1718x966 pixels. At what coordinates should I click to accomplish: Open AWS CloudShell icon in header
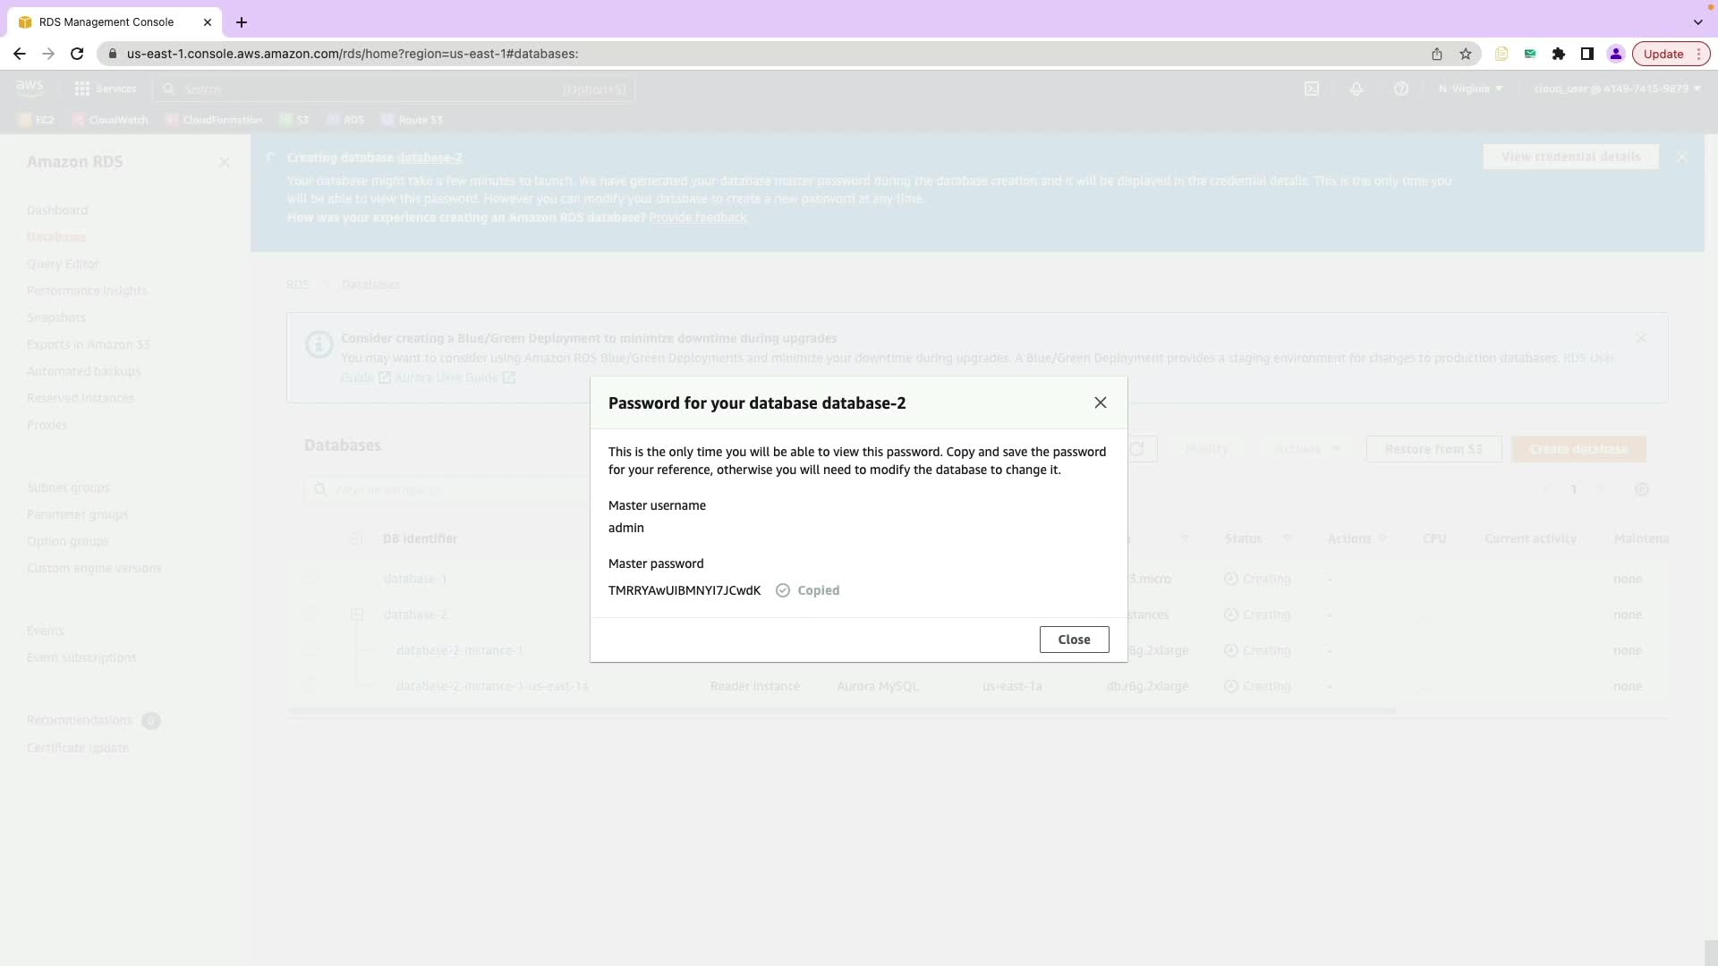click(1312, 89)
